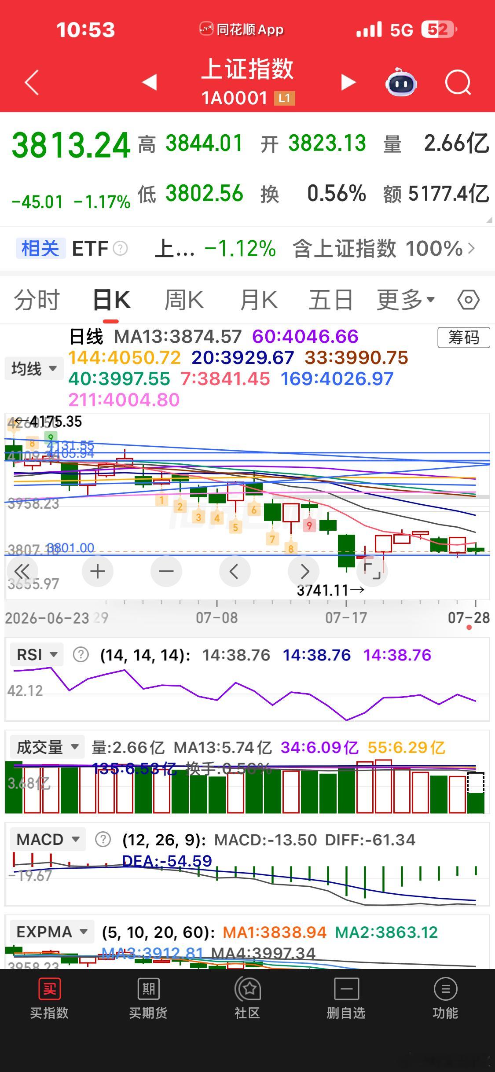This screenshot has width=495, height=1072.
Task: Switch to 分时 intraday tab
Action: click(37, 300)
